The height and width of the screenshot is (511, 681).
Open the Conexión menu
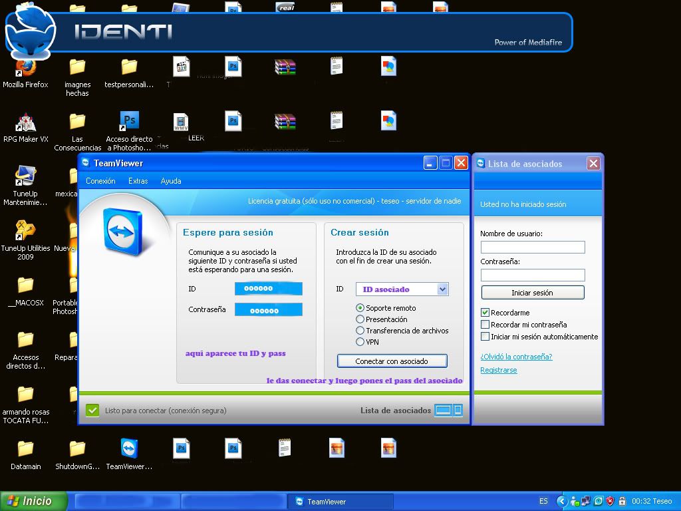(x=100, y=181)
